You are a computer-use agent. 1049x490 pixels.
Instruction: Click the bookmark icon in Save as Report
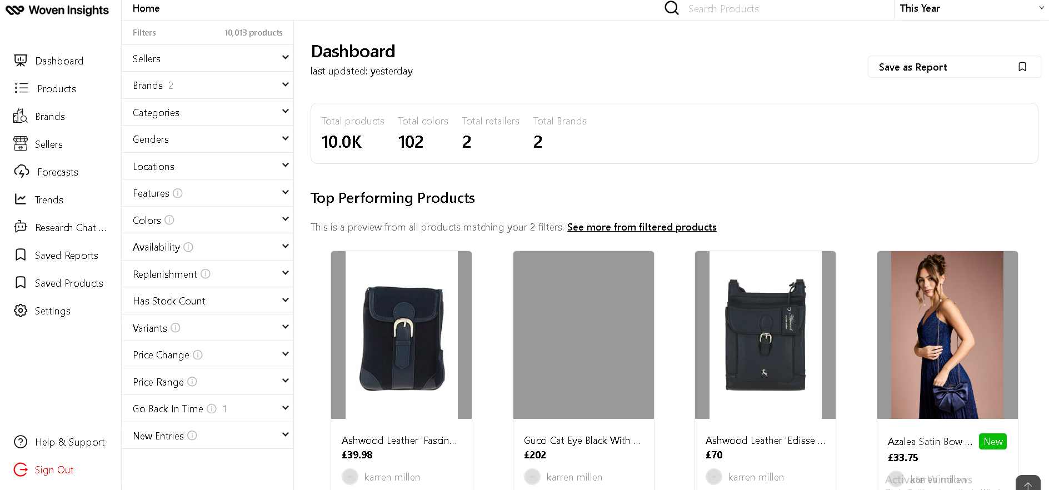(1022, 67)
